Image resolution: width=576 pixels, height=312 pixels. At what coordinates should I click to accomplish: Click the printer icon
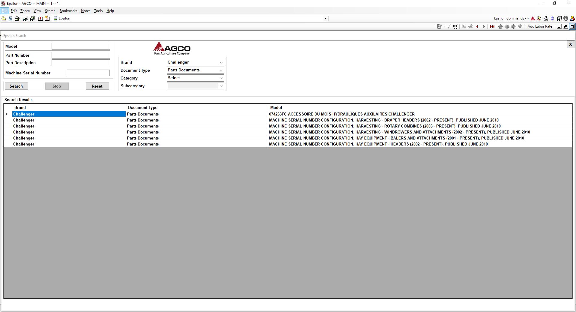17,19
